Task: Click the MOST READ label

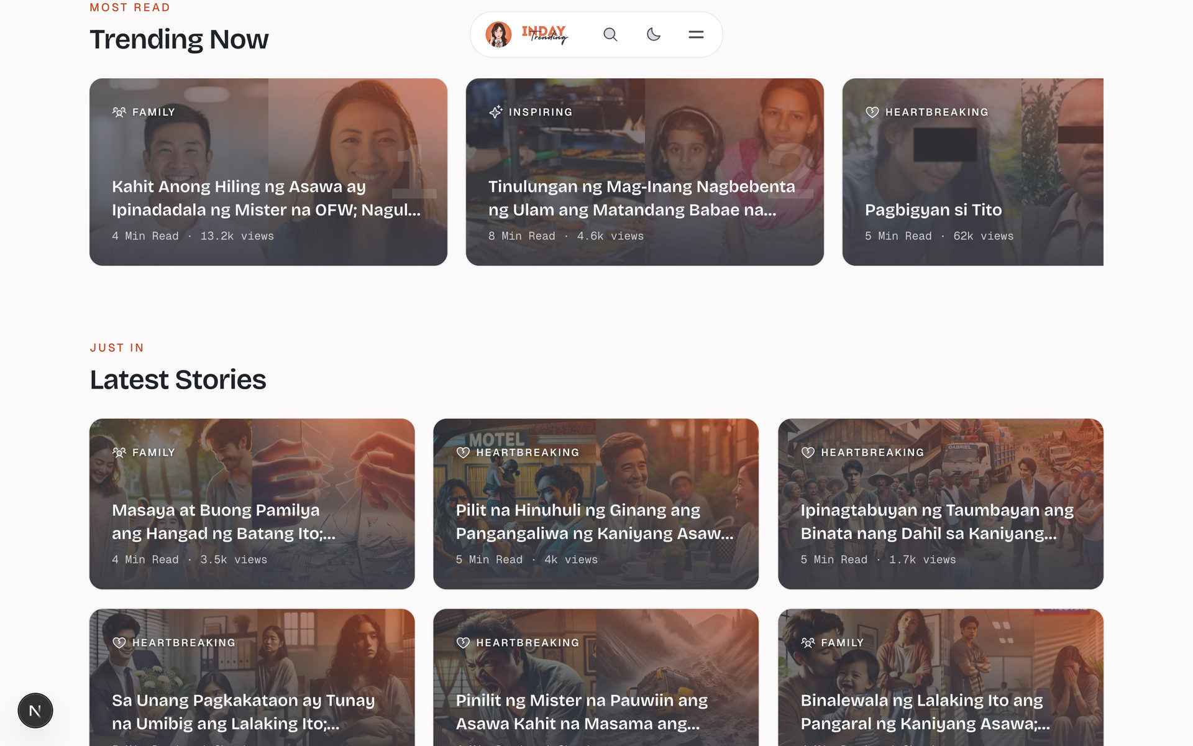Action: click(130, 7)
